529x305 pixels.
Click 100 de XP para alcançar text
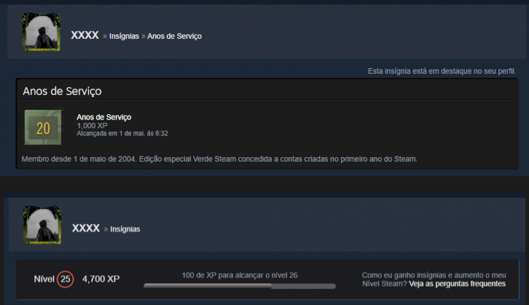tap(239, 275)
